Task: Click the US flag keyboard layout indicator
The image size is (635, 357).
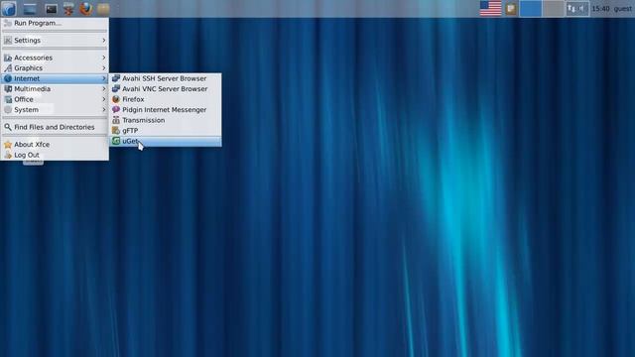Action: [x=490, y=9]
